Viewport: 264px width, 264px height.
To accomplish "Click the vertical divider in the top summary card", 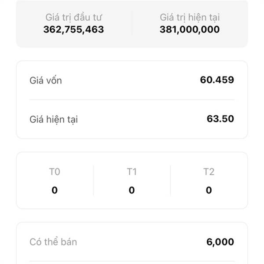I will (132, 23).
